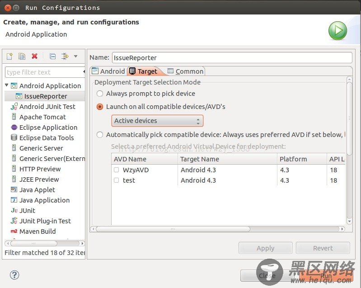Image resolution: width=361 pixels, height=288 pixels.
Task: Click the configuration tree horizontal scrollbar
Action: point(33,243)
